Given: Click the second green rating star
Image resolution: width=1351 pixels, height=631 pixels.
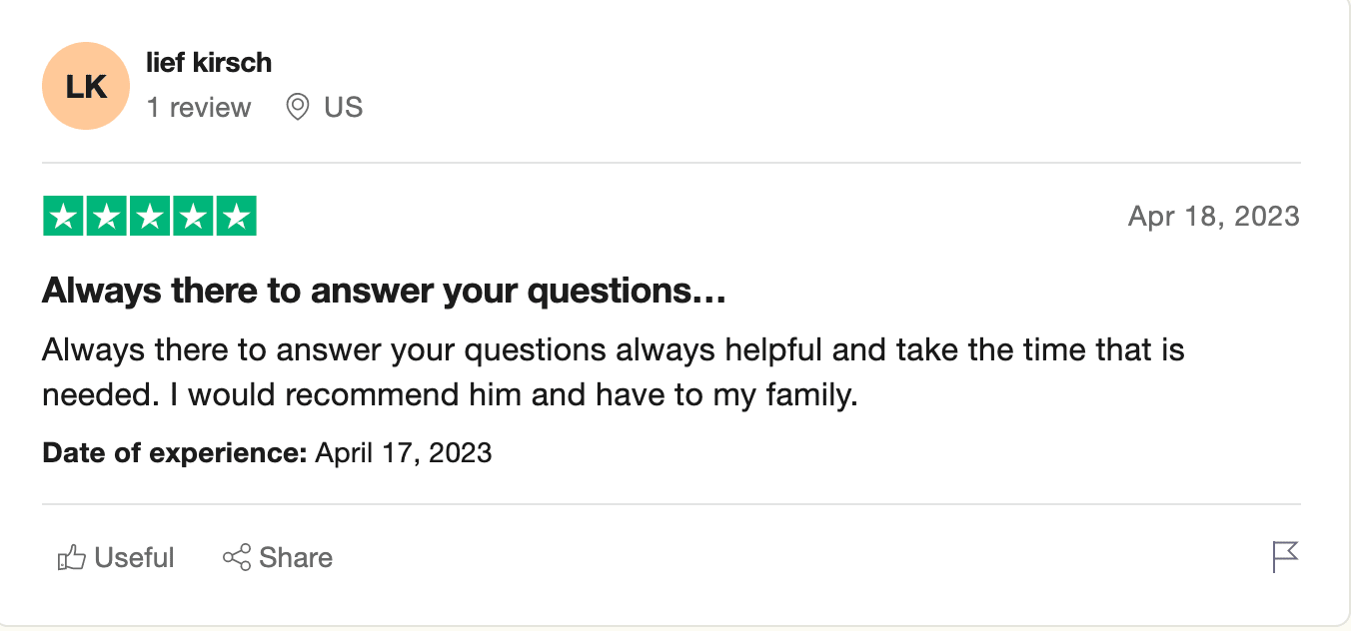Looking at the screenshot, I should pyautogui.click(x=106, y=217).
